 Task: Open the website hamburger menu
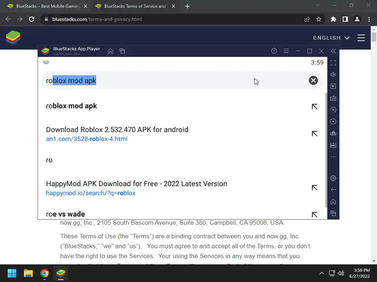(x=361, y=38)
